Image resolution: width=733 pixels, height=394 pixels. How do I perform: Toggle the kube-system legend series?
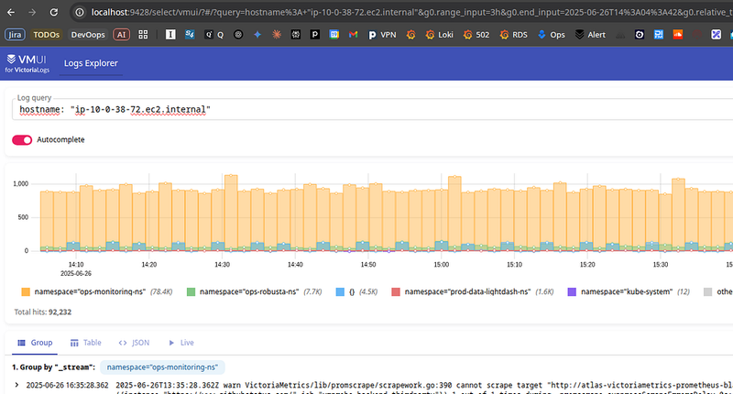pos(629,291)
